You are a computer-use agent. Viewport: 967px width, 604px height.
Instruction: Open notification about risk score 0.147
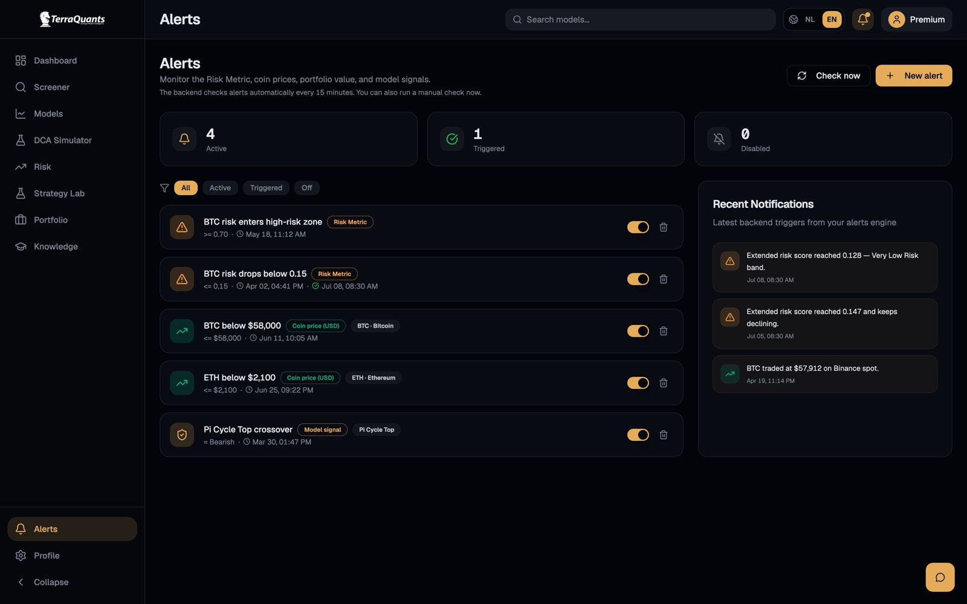pyautogui.click(x=825, y=323)
